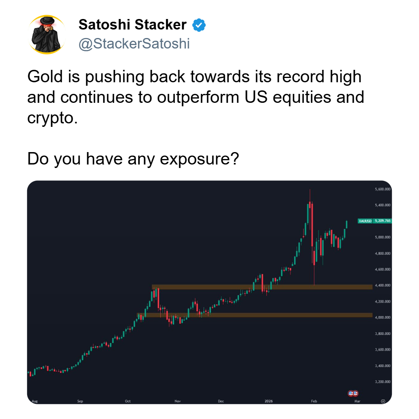
Task: Open the chart settings gear icon
Action: (383, 401)
